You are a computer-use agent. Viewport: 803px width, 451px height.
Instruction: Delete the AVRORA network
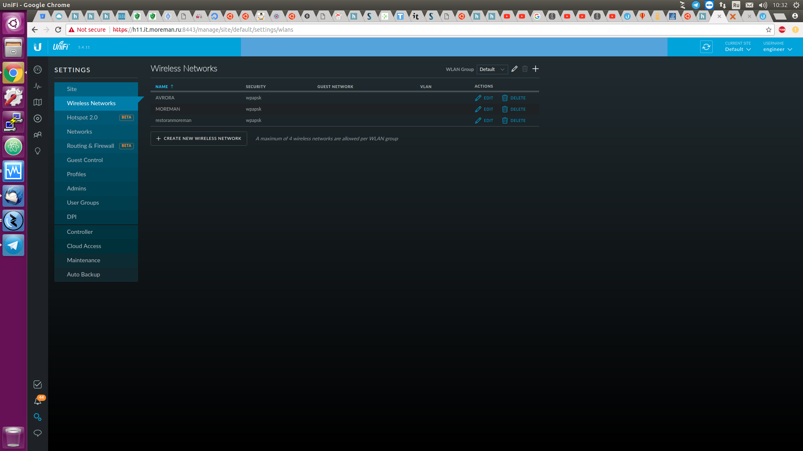[514, 98]
